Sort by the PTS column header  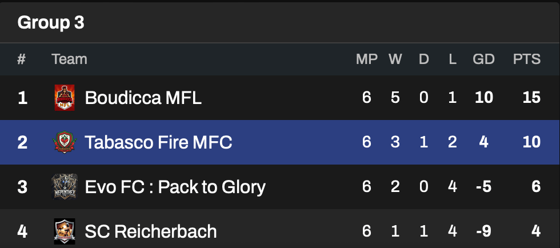click(x=526, y=59)
